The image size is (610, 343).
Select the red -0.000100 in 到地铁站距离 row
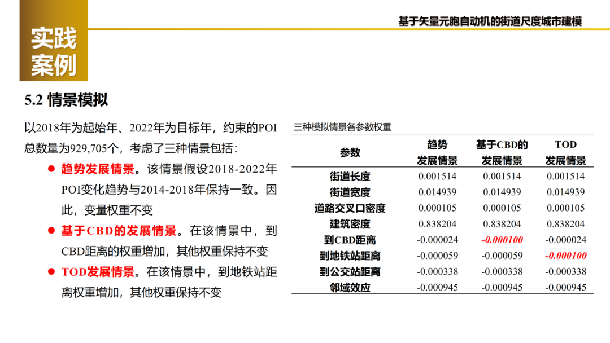(565, 256)
